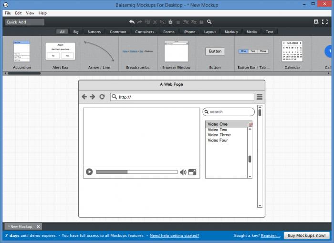This screenshot has height=243, width=334.
Task: Click the library strip left scroll arrow
Action: tap(5, 73)
